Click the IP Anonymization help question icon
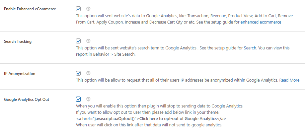Viewport: 305px width, 135px height. click(x=88, y=73)
